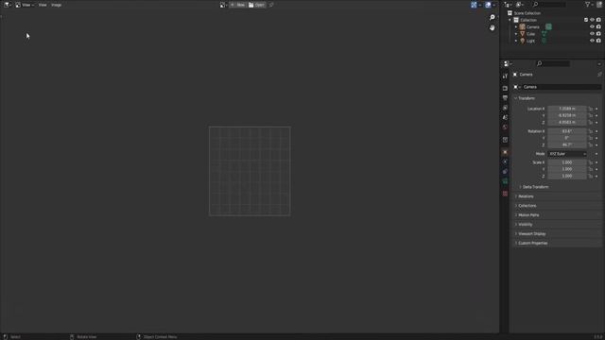605x340 pixels.
Task: Hide the Camera in viewport with eye icon
Action: pos(593,27)
